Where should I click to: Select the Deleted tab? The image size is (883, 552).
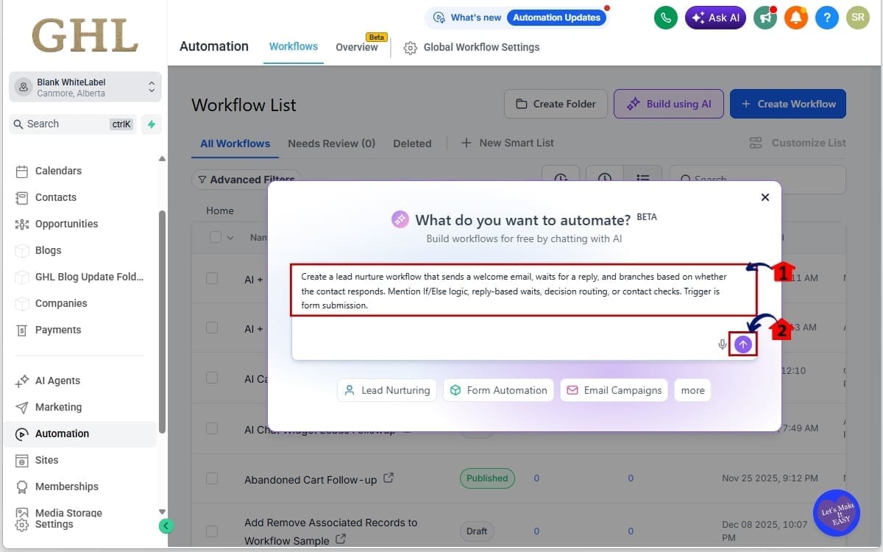coord(412,144)
